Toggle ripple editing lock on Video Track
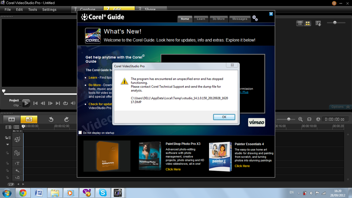Viewport: 352px width, 198px height. pos(8,138)
